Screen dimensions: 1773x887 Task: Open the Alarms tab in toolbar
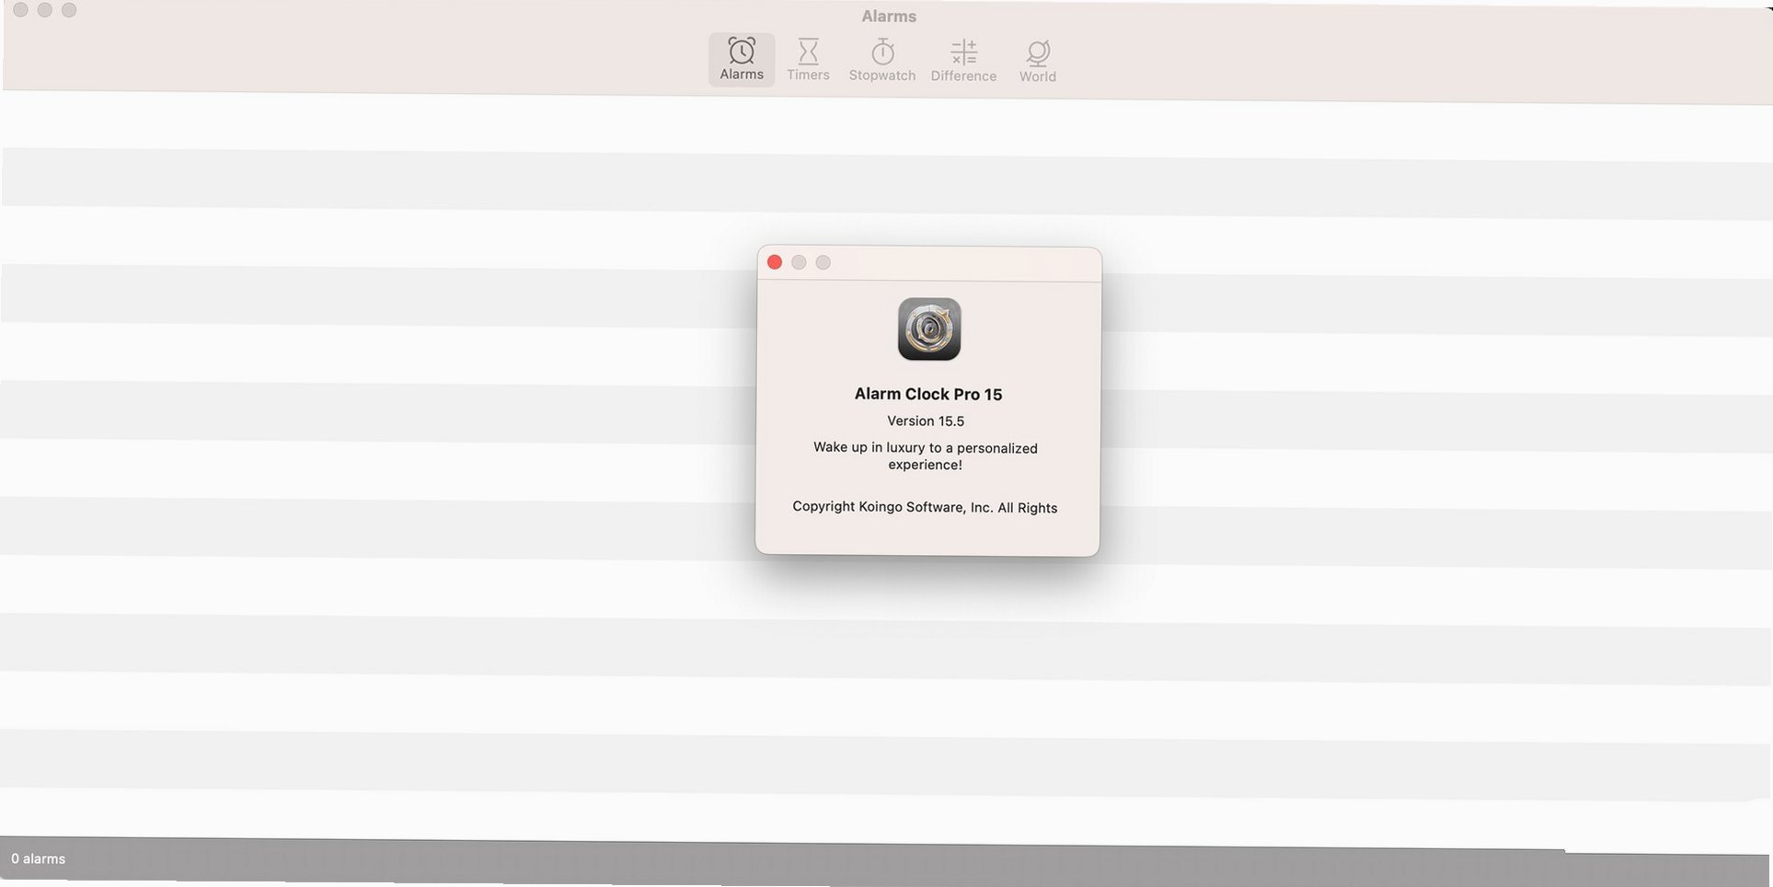(x=742, y=60)
